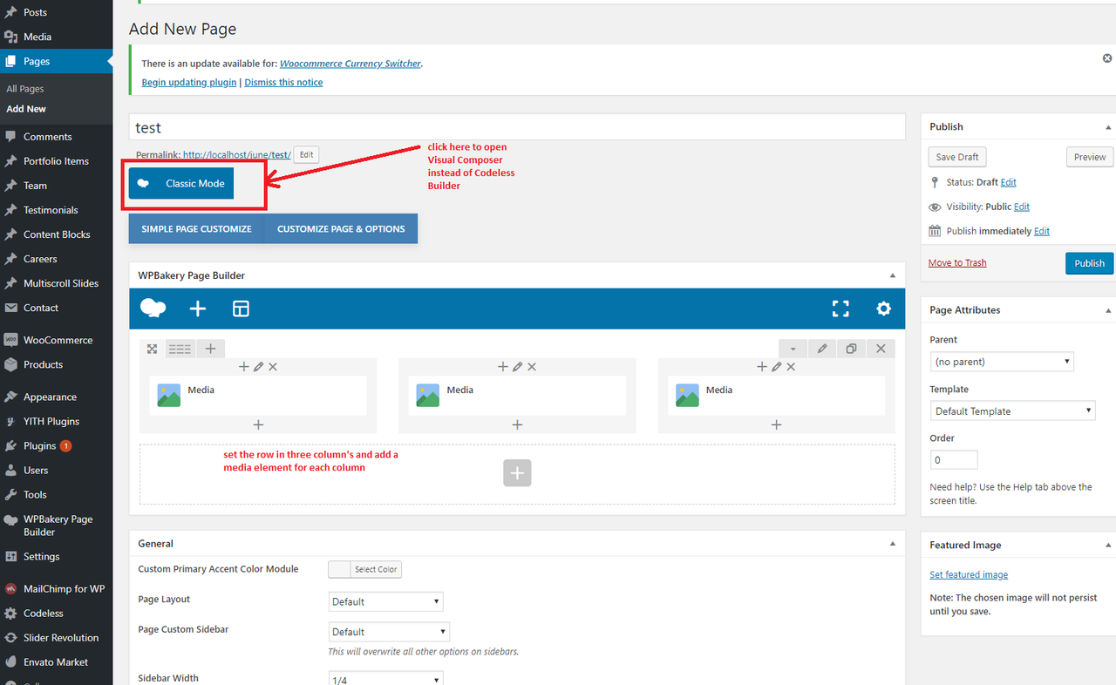Image resolution: width=1116 pixels, height=685 pixels.
Task: Toggle the fullscreen mode icon
Action: click(840, 309)
